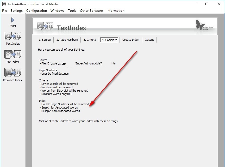Image resolution: width=225 pixels, height=167 pixels.
Task: Click 'Search for Associated Words' line
Action: point(59,108)
